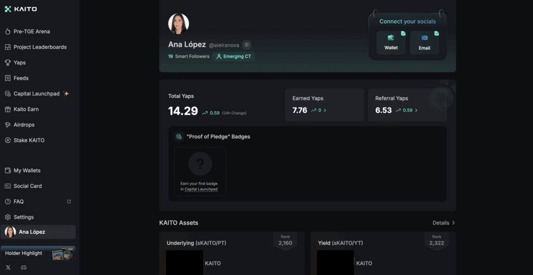Open KAITO Assets Details
Image resolution: width=533 pixels, height=275 pixels.
[x=443, y=222]
